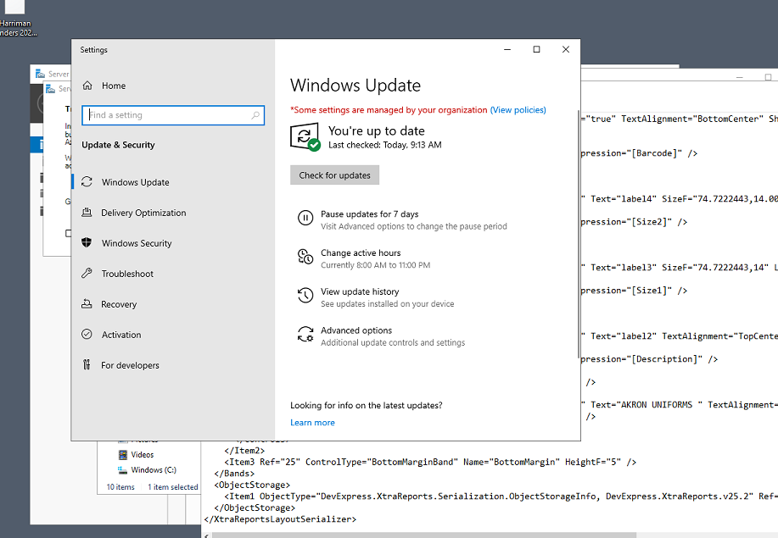Open For developers settings
This screenshot has width=778, height=538.
tap(130, 365)
